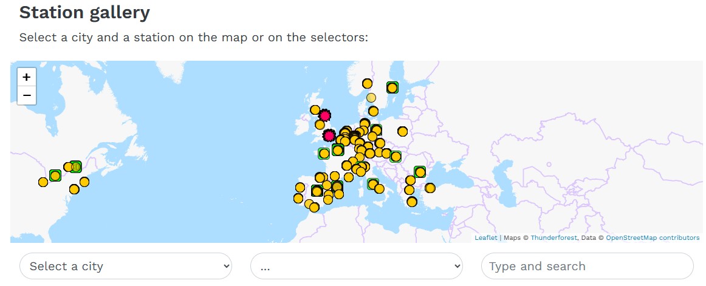
Task: Select the isolated yellow marker east of the Baltic
Action: pos(402,131)
